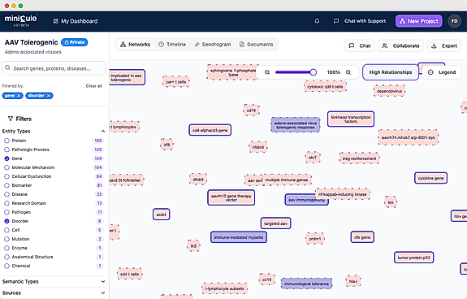The width and height of the screenshot is (467, 299).
Task: Open the High Relationships dropdown
Action: (391, 72)
